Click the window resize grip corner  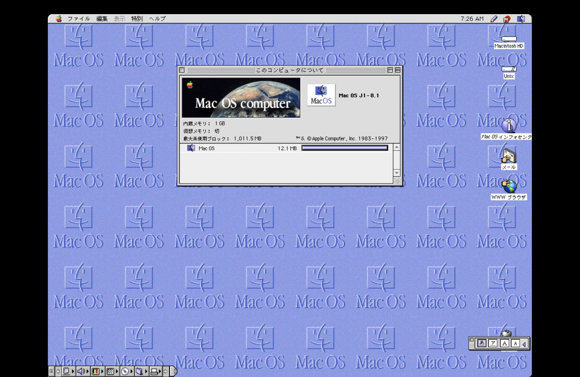[397, 181]
